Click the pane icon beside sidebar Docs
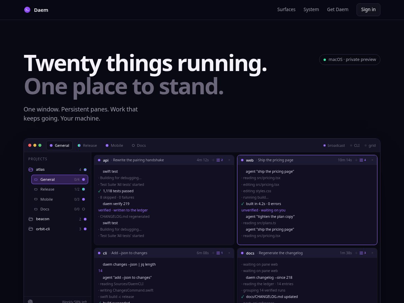 pyautogui.click(x=36, y=209)
